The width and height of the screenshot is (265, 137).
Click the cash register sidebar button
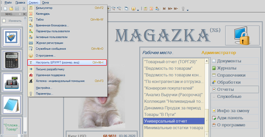(12, 82)
